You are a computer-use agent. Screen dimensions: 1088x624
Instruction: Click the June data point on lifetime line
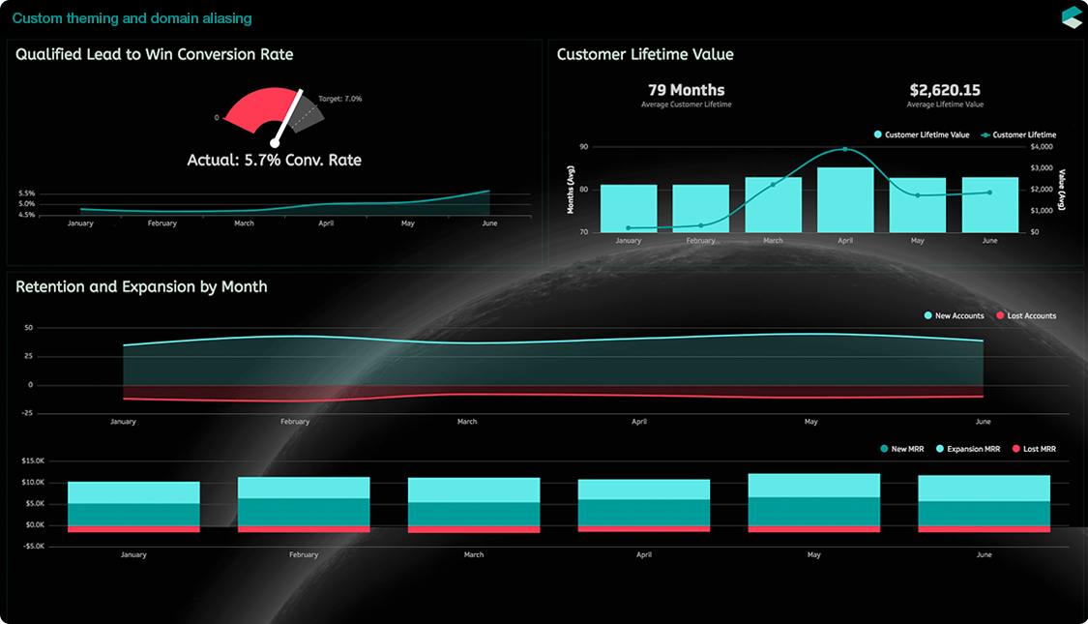[990, 193]
